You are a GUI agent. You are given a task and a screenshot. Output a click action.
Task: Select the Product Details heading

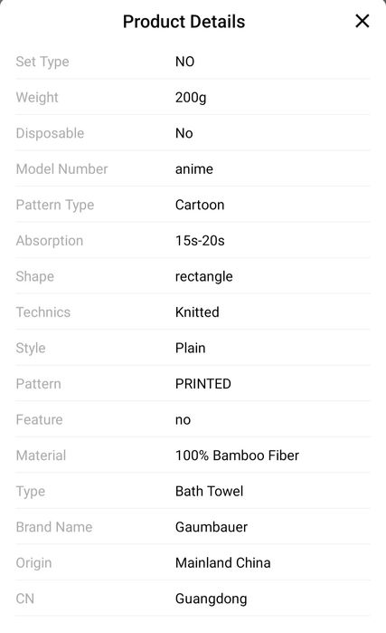coord(184,22)
